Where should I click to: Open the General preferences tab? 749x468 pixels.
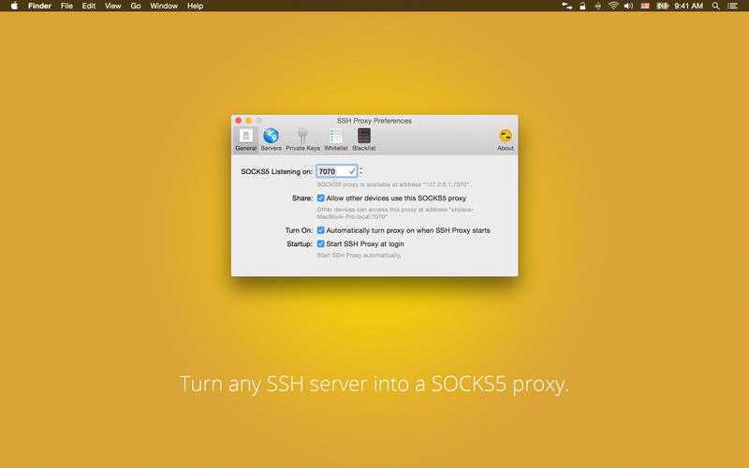click(x=245, y=139)
